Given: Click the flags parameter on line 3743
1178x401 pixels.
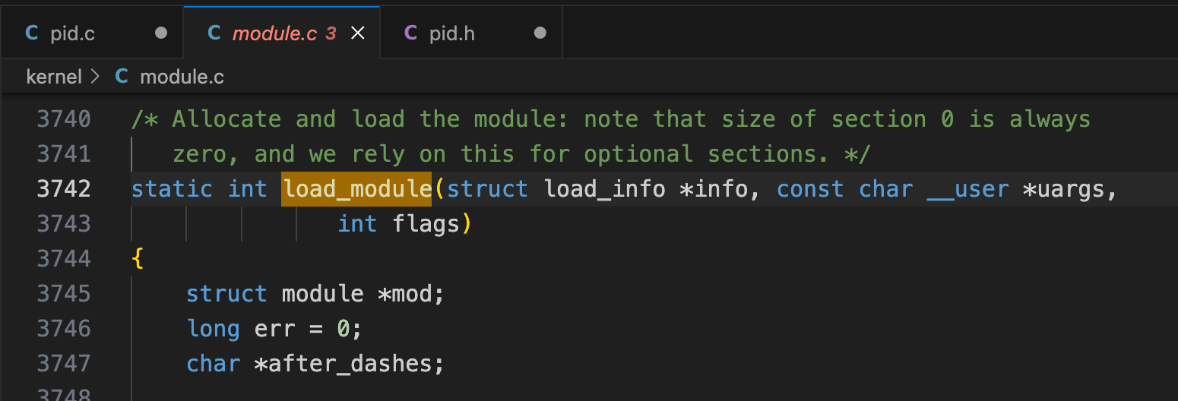Looking at the screenshot, I should [x=426, y=223].
